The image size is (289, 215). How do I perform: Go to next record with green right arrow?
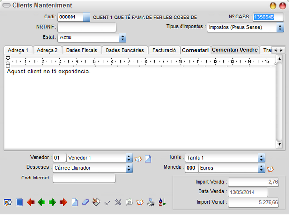point(53,202)
